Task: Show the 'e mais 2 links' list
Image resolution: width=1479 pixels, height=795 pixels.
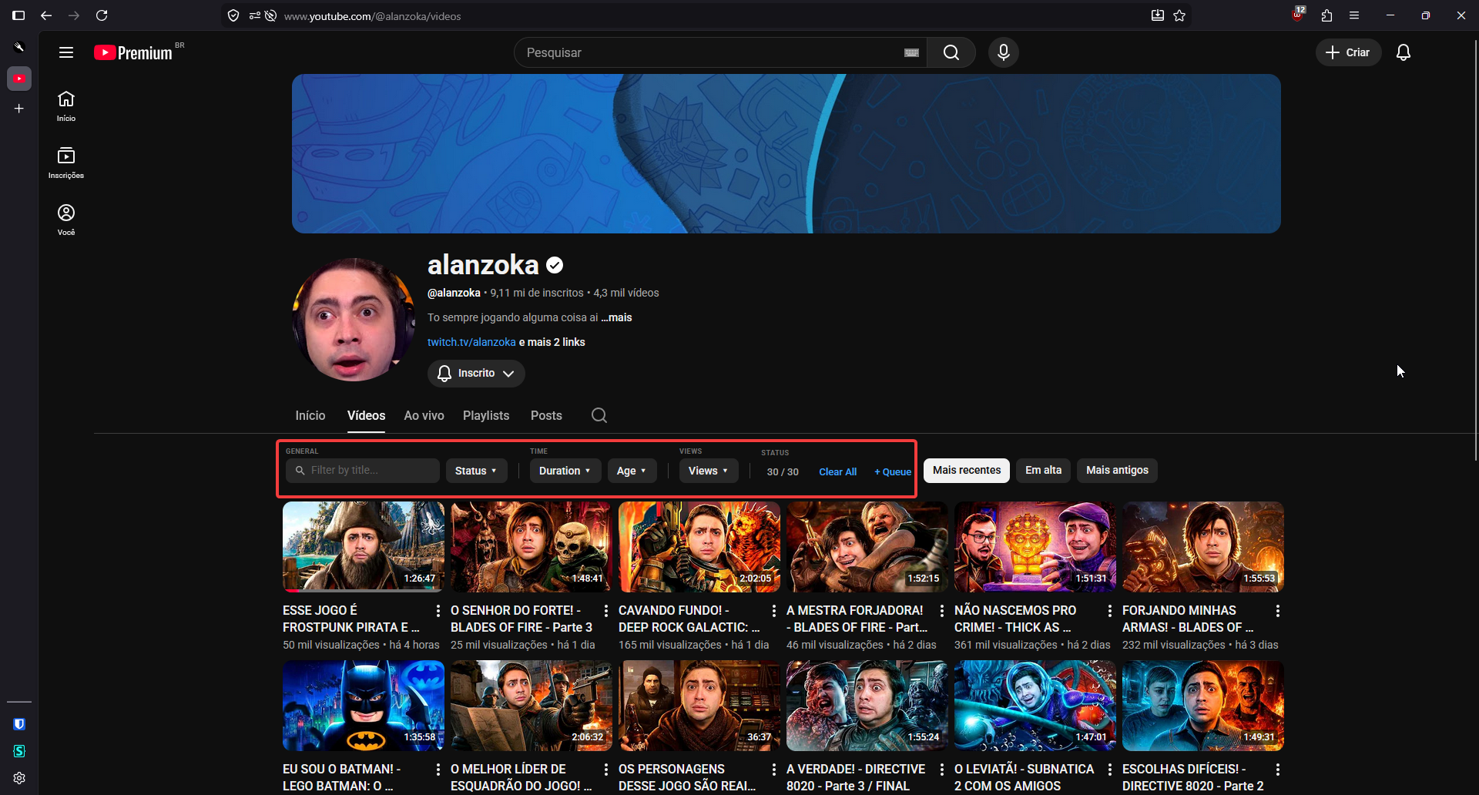Action: click(552, 342)
